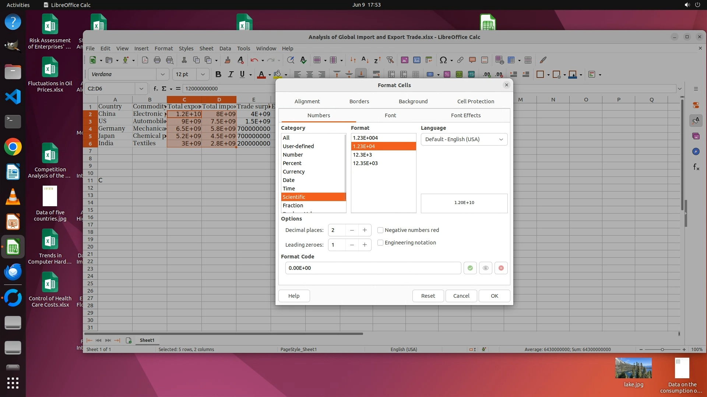Click the Sum sigma icon in formula bar

164,89
